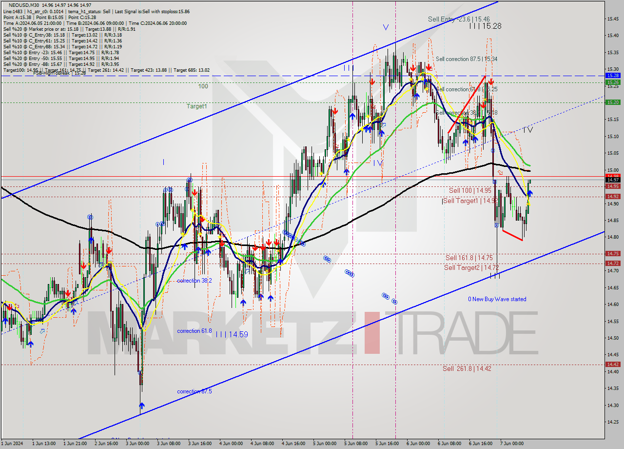The image size is (624, 449).
Task: Click the red 14.72 price tag
Action: [x=612, y=264]
